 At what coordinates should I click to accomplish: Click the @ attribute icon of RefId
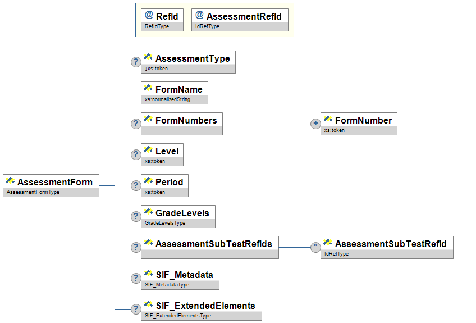149,16
